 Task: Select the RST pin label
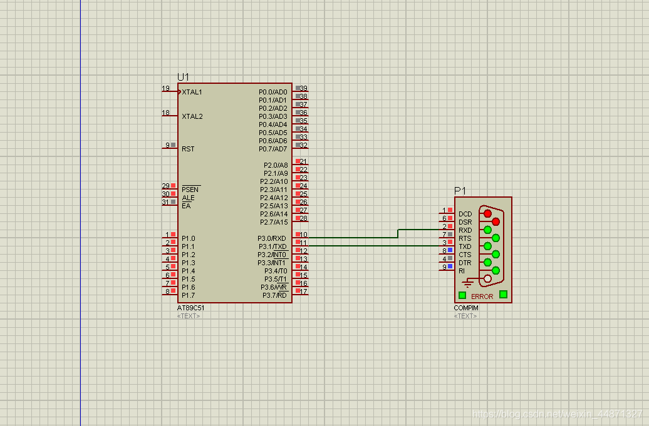point(188,149)
